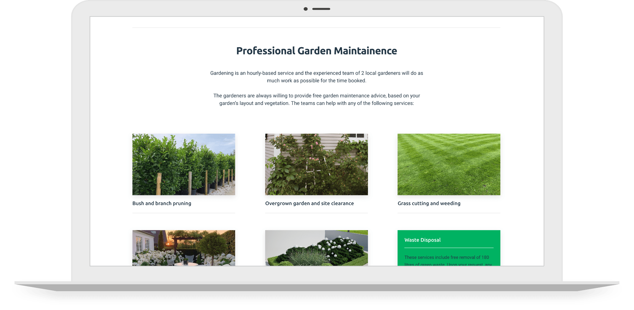
Task: Click the laptop speaker bar beside the webcam
Action: click(x=321, y=9)
